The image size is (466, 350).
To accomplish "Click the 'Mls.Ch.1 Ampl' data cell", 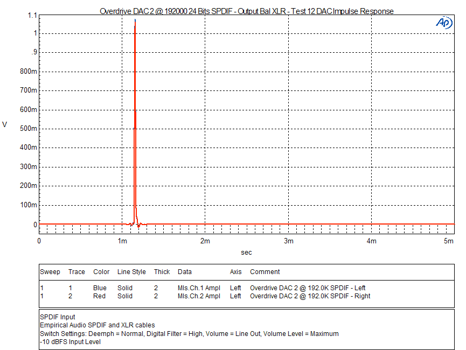I will coord(199,288).
